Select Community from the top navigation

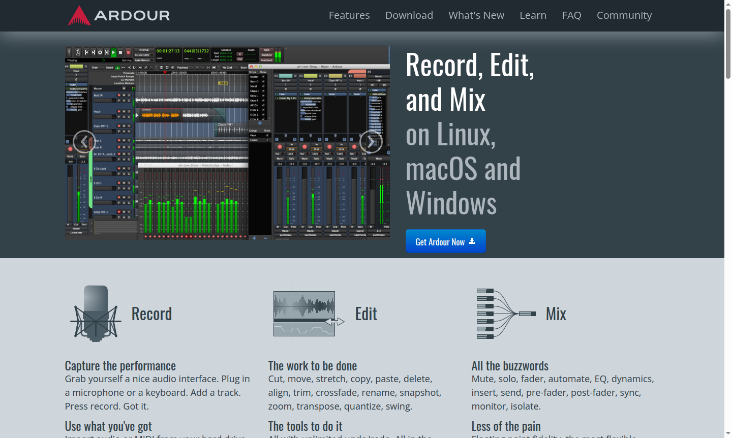pos(624,15)
